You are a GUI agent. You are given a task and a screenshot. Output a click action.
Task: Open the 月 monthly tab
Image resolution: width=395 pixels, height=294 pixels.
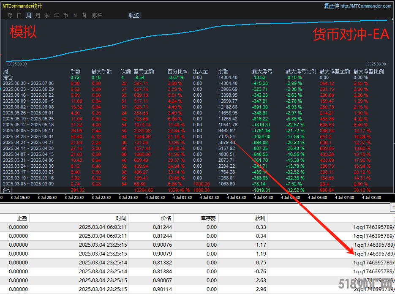[38, 15]
